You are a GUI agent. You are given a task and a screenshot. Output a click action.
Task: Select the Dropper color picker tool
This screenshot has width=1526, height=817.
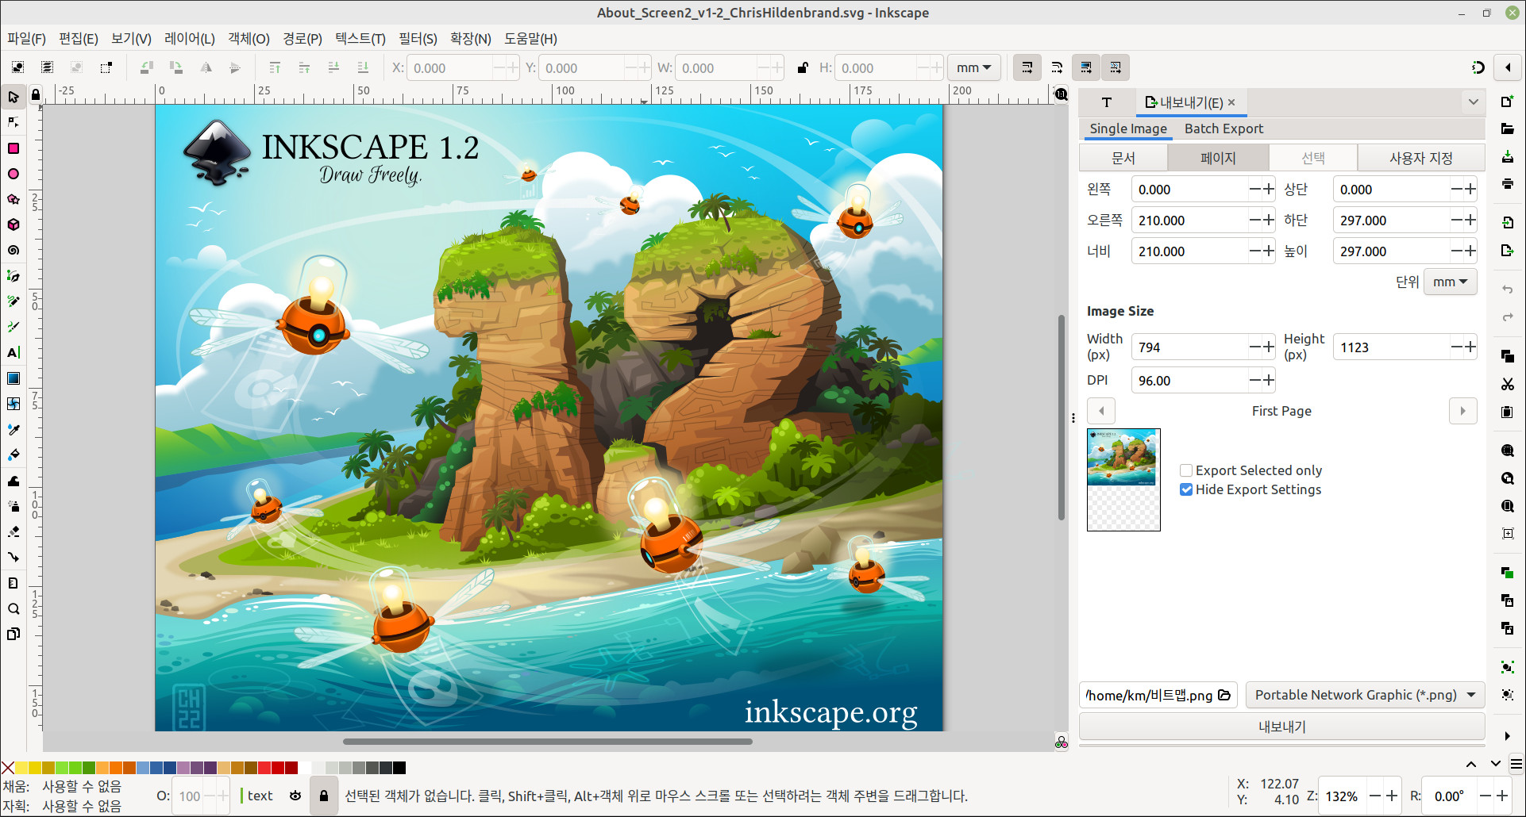[x=13, y=429]
